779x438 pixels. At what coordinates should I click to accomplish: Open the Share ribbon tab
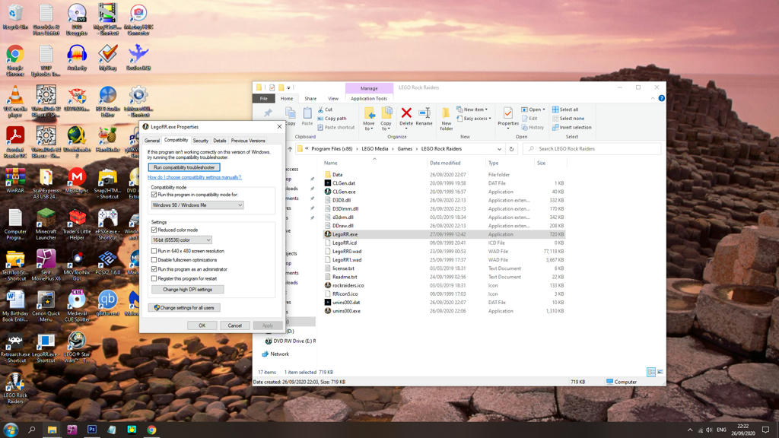(x=310, y=98)
